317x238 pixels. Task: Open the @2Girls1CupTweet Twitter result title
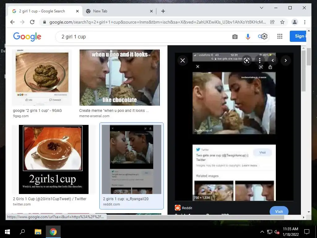[x=50, y=199]
